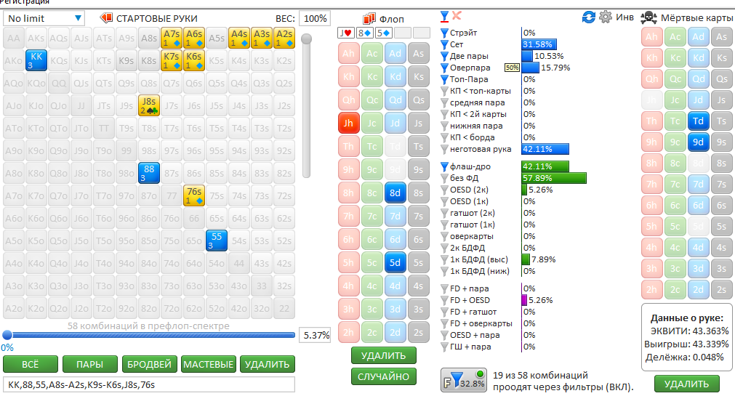Enable the funnel filter for средняя пара
The width and height of the screenshot is (735, 396).
click(445, 102)
